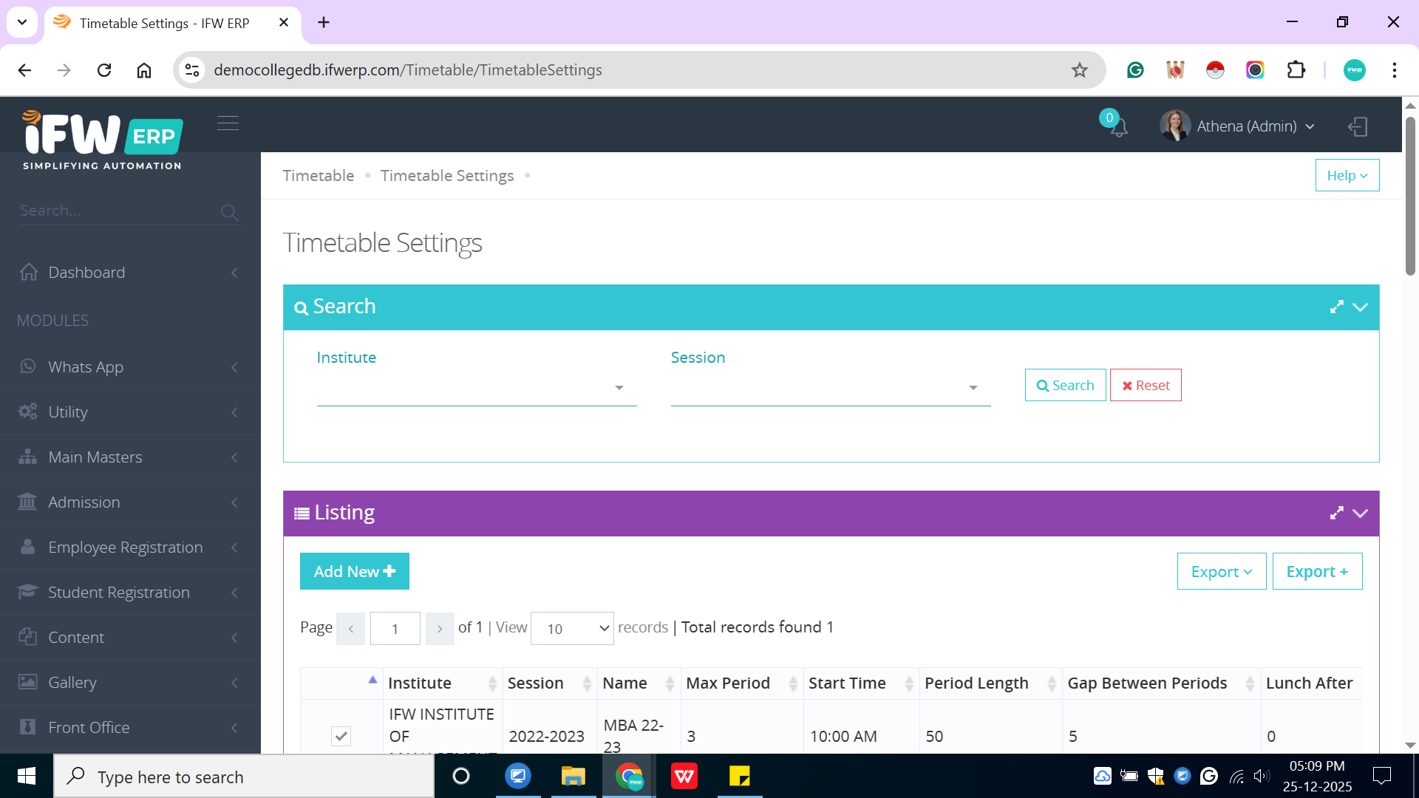Collapse the Search panel chevron
The width and height of the screenshot is (1419, 798).
(1361, 307)
